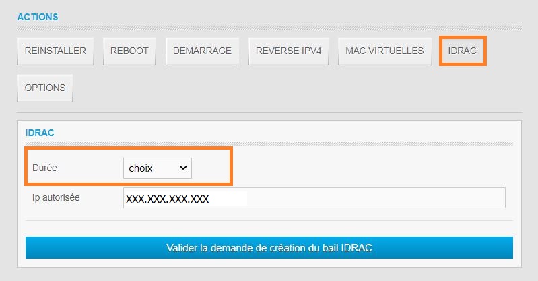Focus the Ip autorisée input field

tap(314, 198)
